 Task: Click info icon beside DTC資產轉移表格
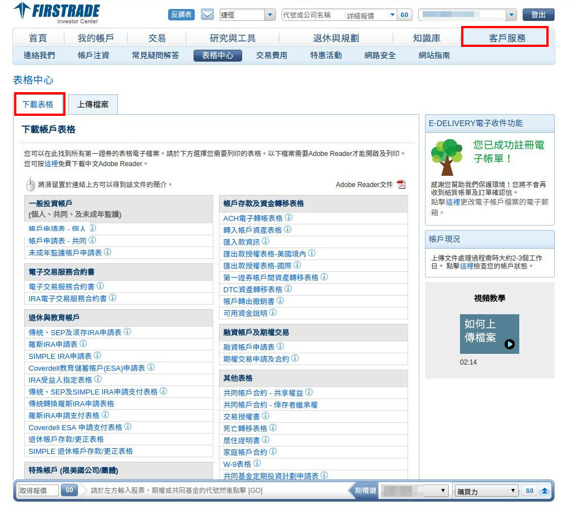pyautogui.click(x=288, y=288)
